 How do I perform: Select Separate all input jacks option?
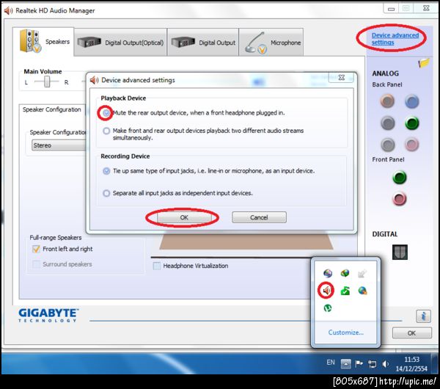[106, 193]
